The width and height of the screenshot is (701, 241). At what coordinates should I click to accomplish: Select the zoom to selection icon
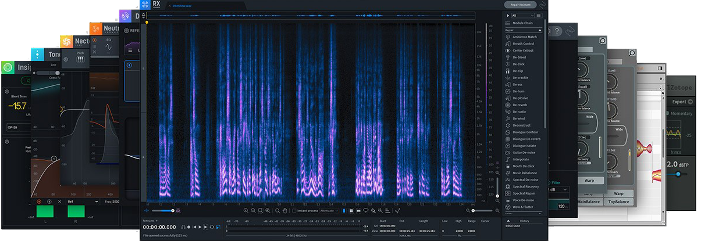tap(261, 210)
